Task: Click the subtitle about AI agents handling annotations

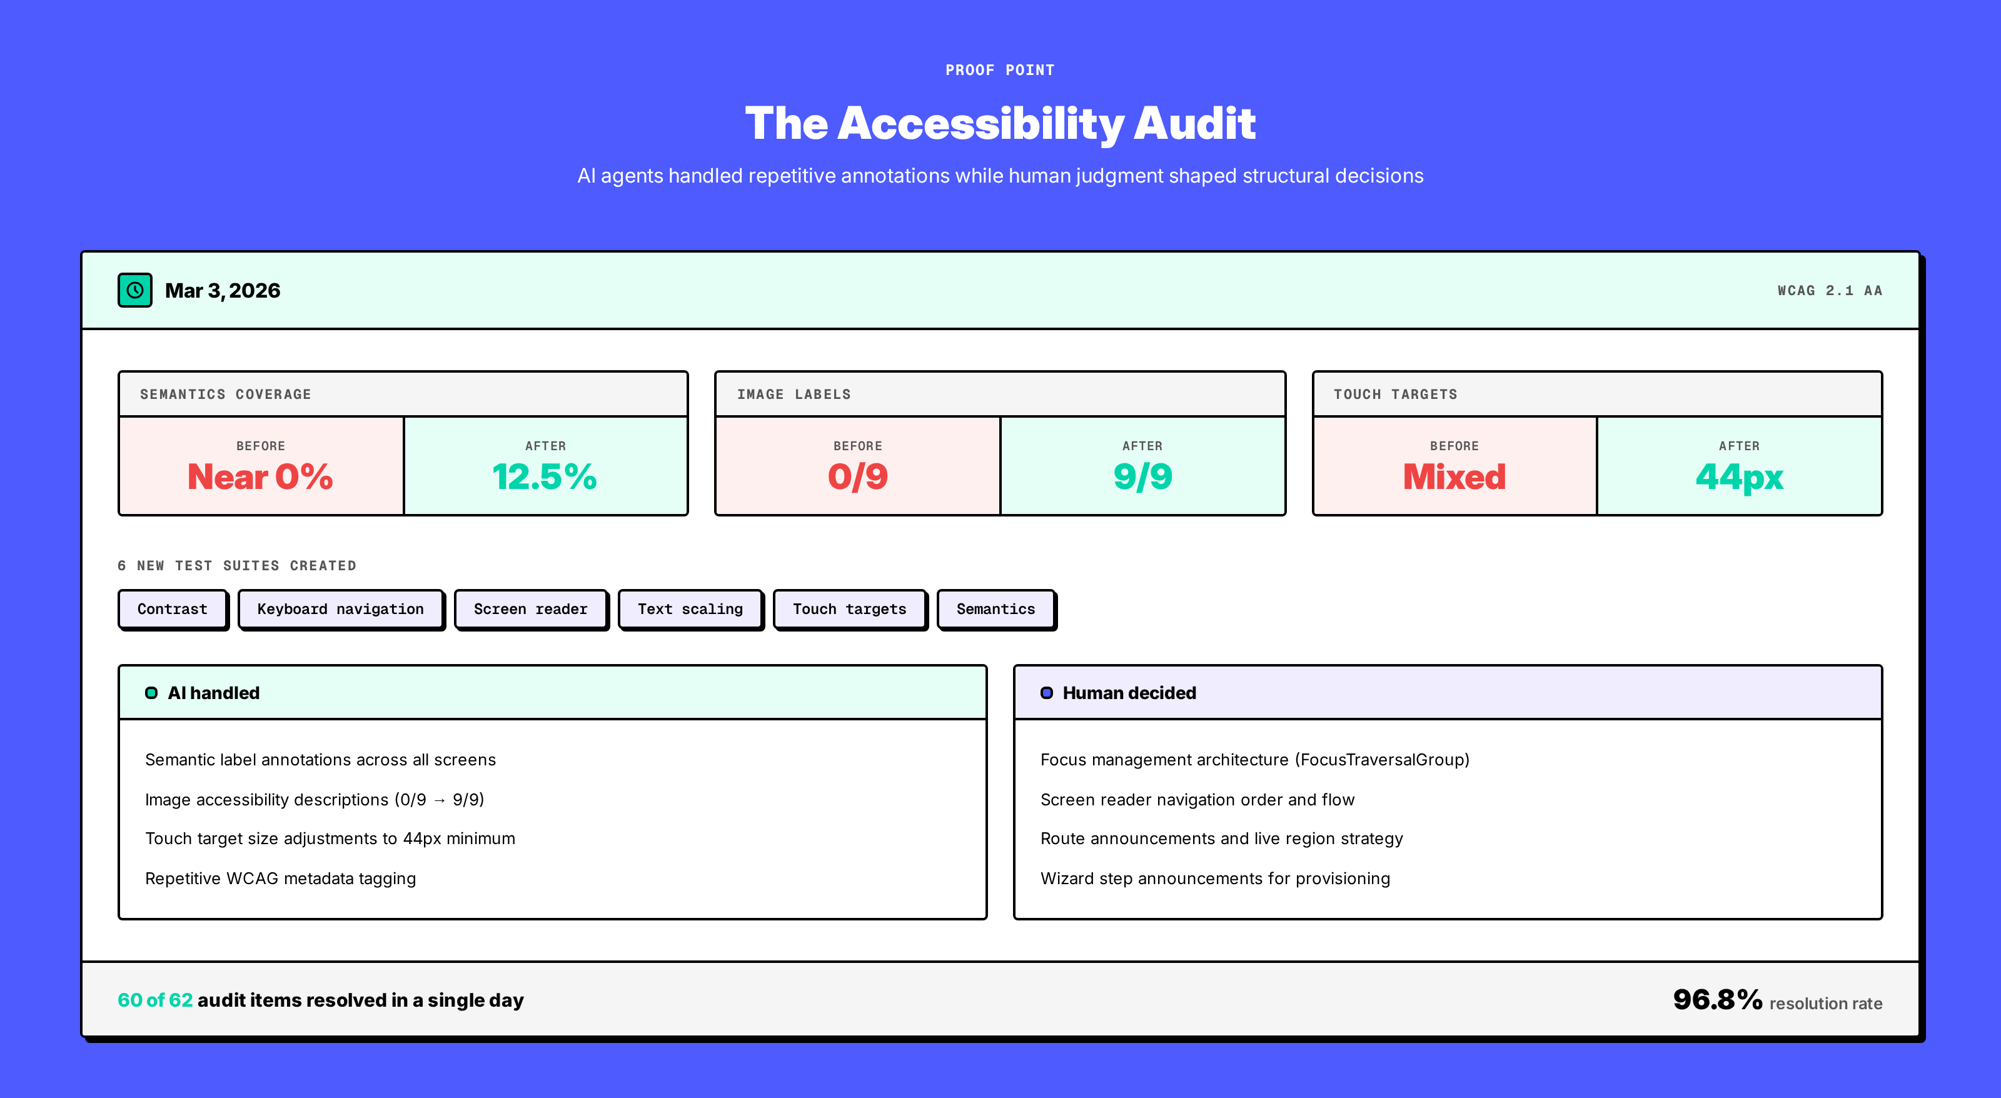Action: [x=1000, y=176]
